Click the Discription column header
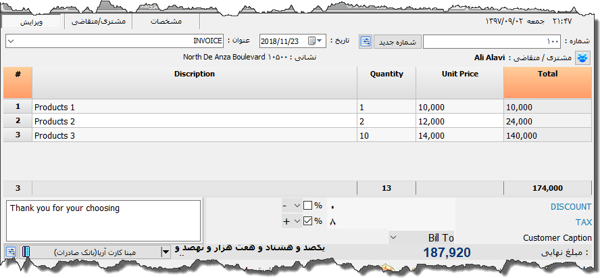 pos(195,83)
